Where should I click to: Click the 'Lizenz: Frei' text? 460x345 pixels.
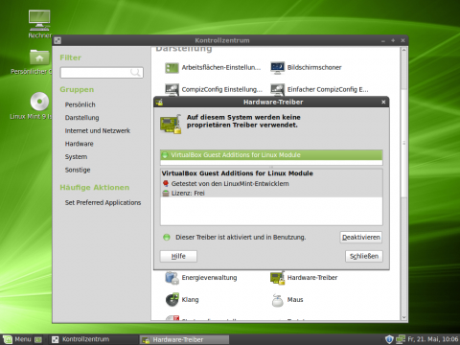coord(188,193)
